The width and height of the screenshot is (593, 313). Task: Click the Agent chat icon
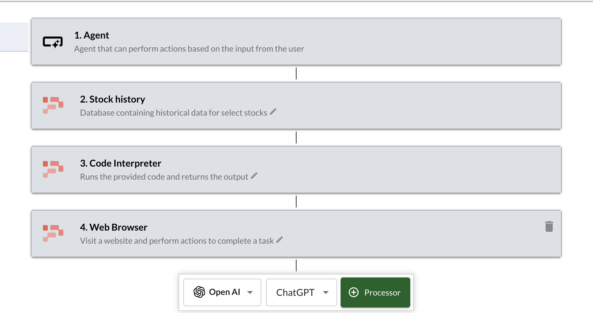[x=53, y=42]
